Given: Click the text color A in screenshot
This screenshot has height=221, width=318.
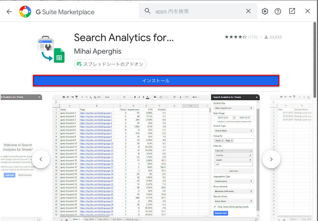Looking at the screenshot, I should click(x=148, y=97).
